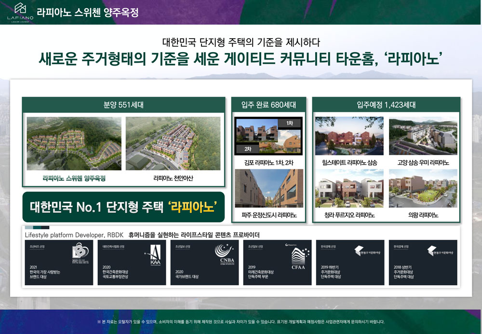482x334 pixels.
Task: Click the 대한민국 No.1 단지형 주택 banner
Action: (123, 207)
